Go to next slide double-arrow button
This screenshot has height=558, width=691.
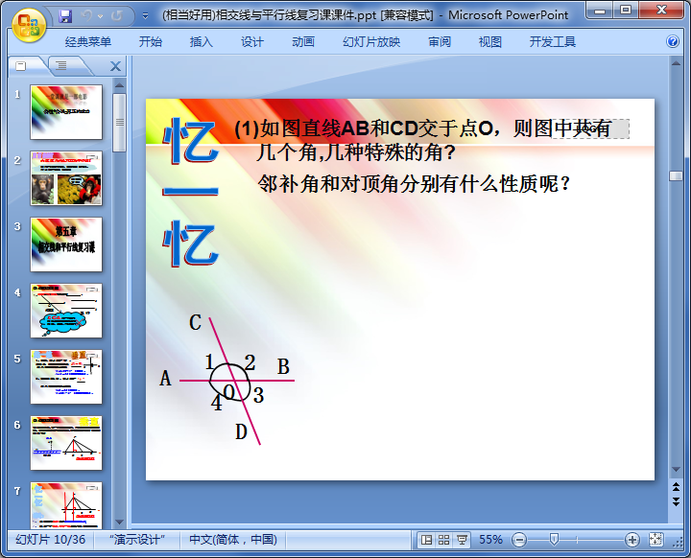point(676,501)
